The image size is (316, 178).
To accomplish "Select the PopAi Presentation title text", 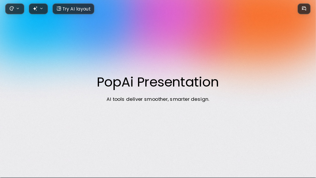I will [158, 82].
